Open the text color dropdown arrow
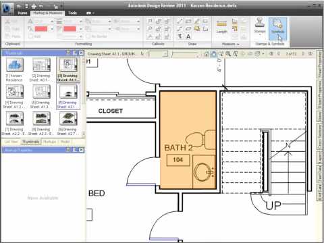This screenshot has height=243, width=324. pos(52,29)
